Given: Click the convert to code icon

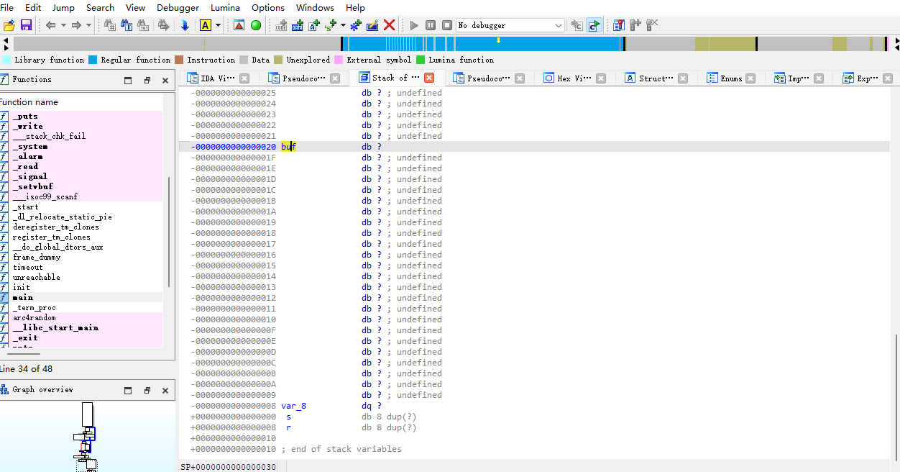Looking at the screenshot, I should pyautogui.click(x=281, y=25).
